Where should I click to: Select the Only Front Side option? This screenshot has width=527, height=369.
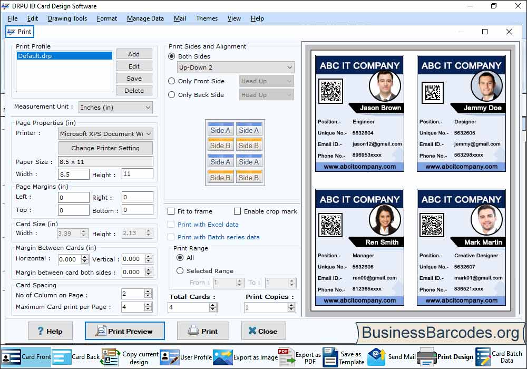(x=171, y=81)
